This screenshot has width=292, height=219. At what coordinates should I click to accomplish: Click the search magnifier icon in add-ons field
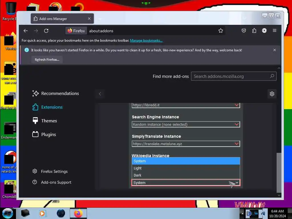272,76
